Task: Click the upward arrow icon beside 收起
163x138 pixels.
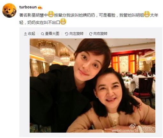Action: (x=26, y=34)
